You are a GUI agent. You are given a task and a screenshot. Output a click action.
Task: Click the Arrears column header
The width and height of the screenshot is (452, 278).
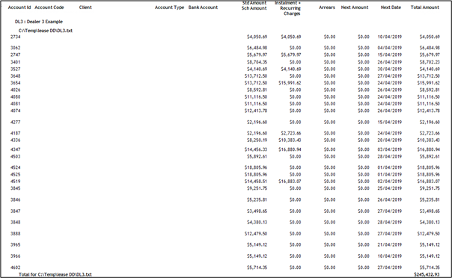[327, 7]
